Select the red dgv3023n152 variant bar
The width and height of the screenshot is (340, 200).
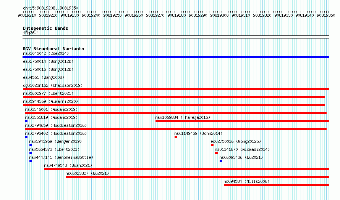point(176,89)
